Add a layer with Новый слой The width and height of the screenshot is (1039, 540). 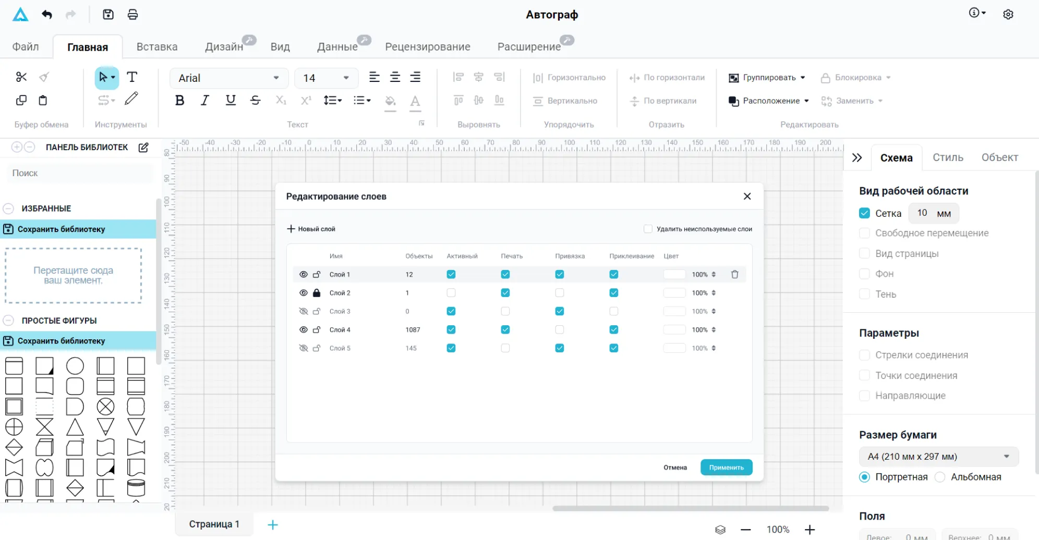click(x=311, y=229)
